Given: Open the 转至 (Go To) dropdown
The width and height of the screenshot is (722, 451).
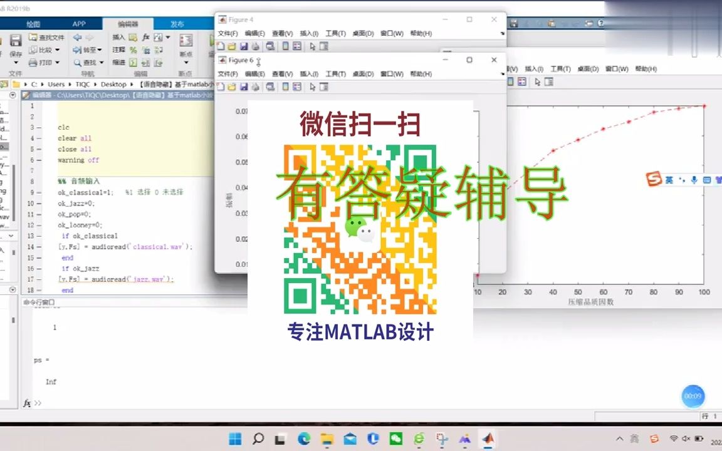Looking at the screenshot, I should 99,50.
